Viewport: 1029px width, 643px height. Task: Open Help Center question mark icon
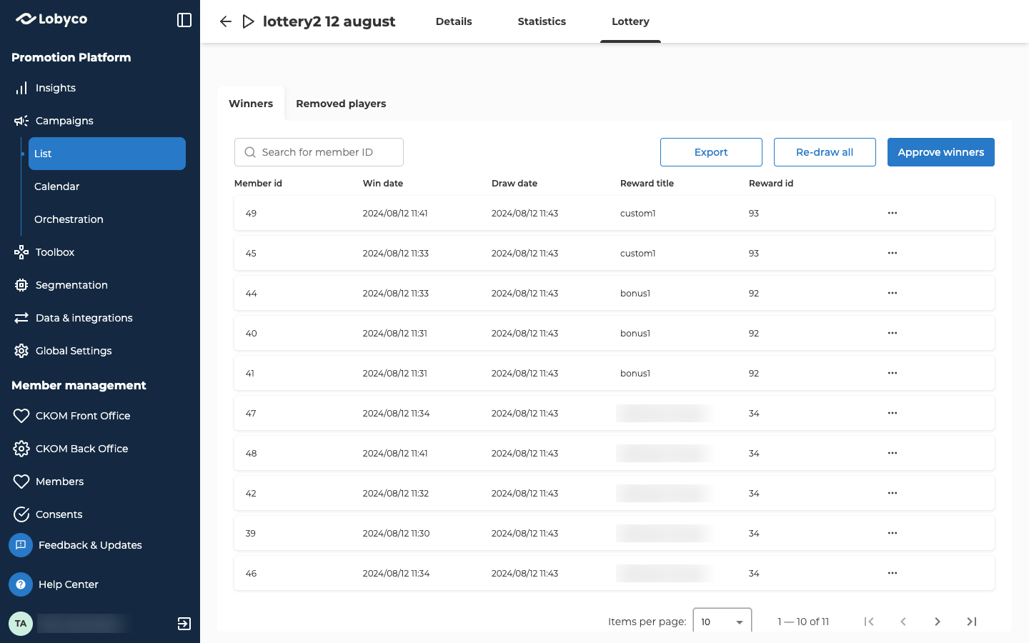tap(21, 584)
